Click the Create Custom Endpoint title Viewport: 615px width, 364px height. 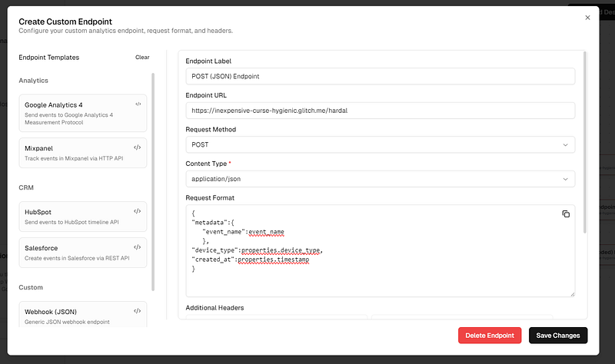click(65, 22)
